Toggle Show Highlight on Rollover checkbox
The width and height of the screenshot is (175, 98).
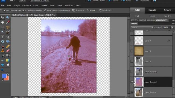45,10
